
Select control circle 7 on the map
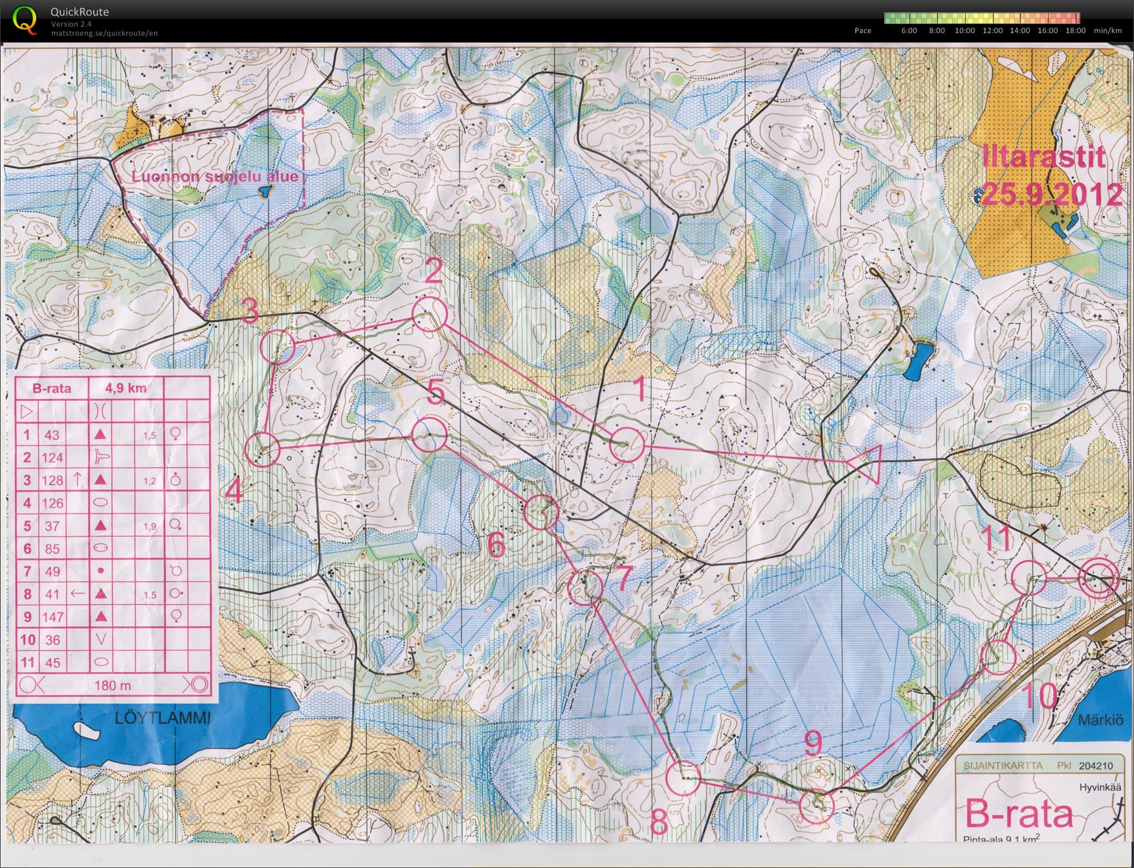click(585, 587)
